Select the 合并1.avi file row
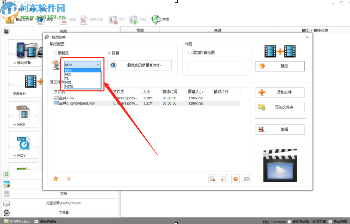Image resolution: width=350 pixels, height=224 pixels. point(146,98)
